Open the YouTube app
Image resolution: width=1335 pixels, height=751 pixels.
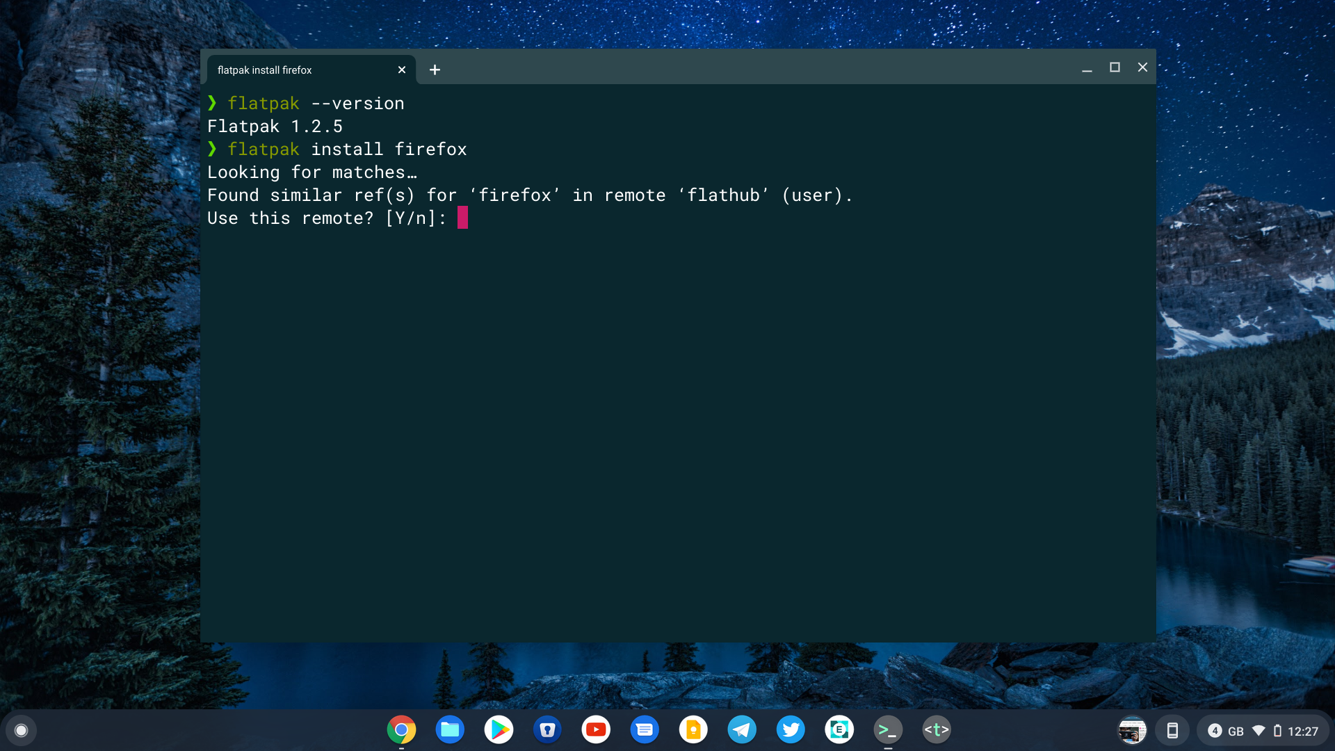pyautogui.click(x=596, y=729)
